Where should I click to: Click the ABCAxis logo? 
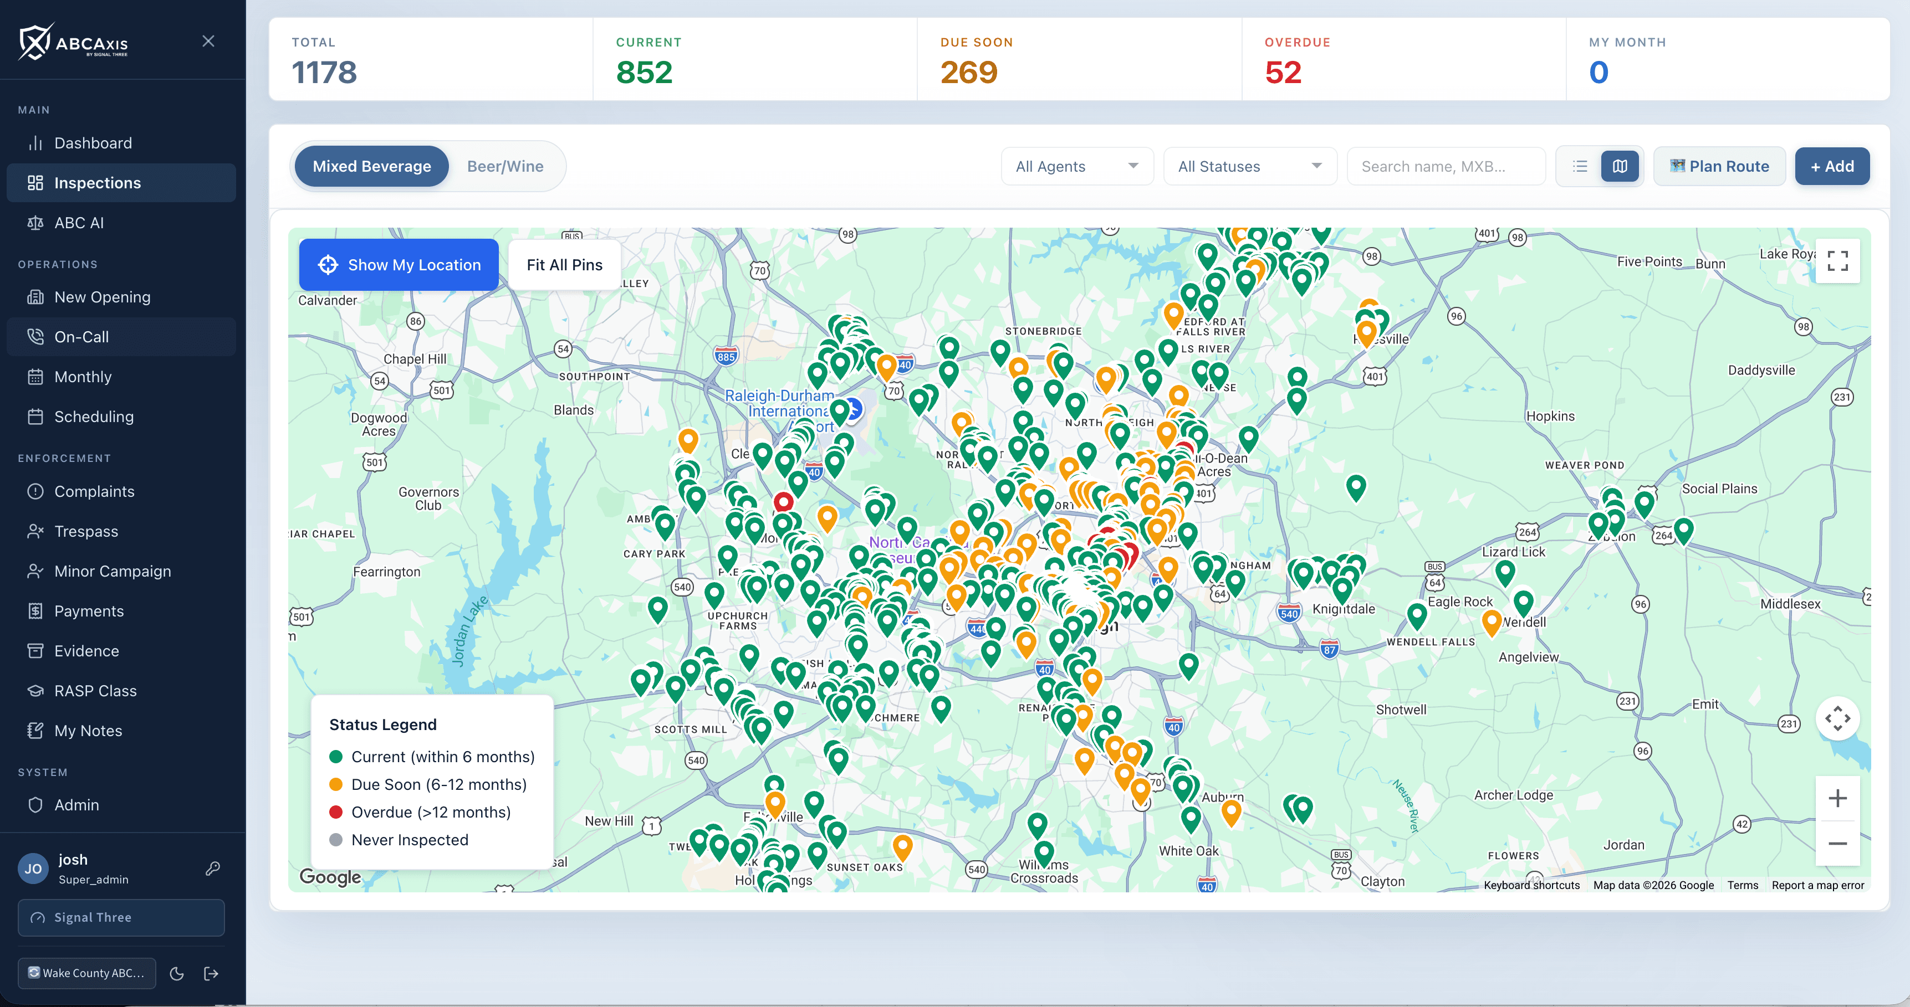73,42
